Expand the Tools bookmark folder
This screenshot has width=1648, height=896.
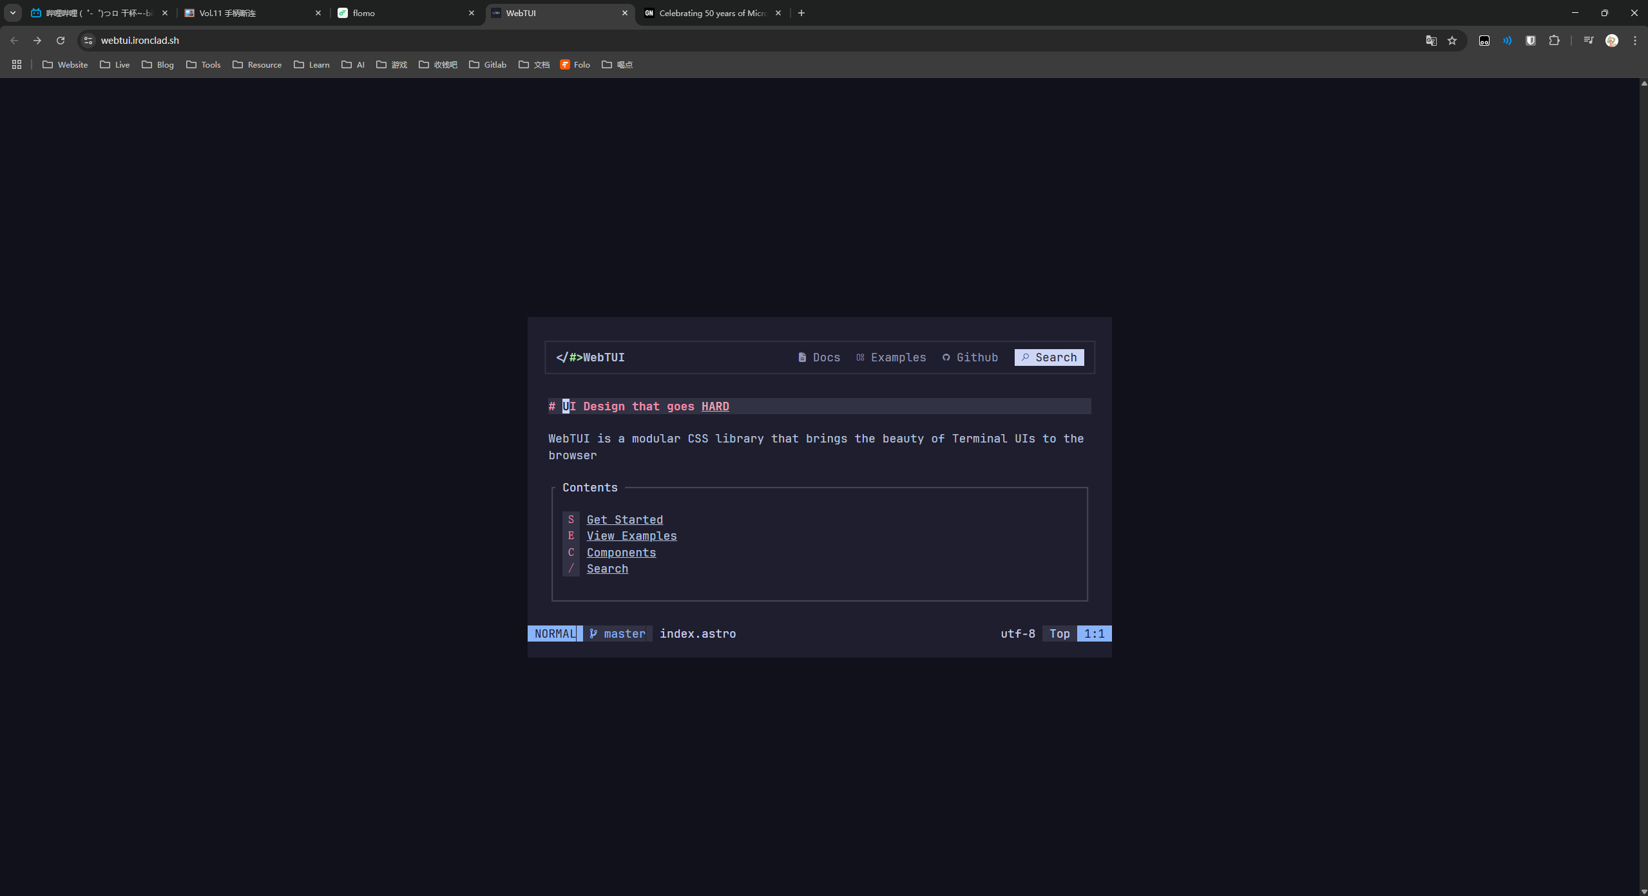click(x=204, y=64)
